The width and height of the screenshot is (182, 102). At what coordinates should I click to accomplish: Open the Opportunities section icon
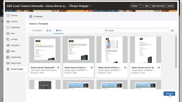pos(8,57)
